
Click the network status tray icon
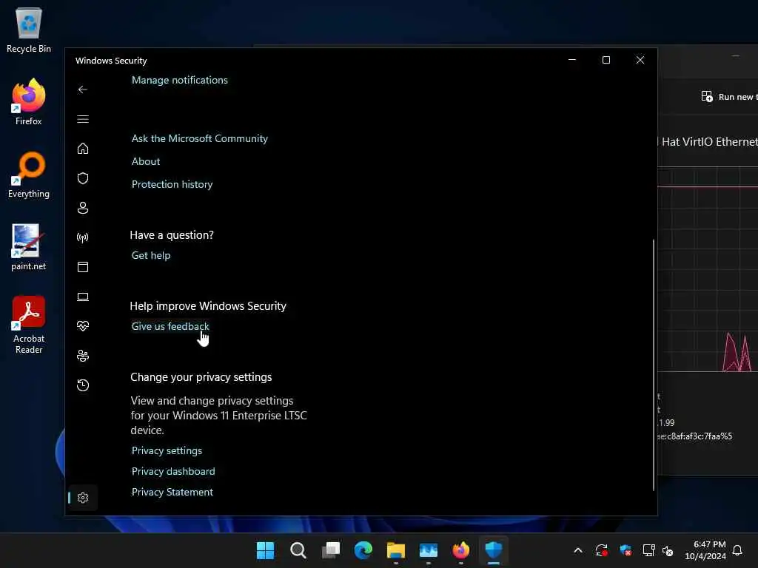tap(648, 550)
